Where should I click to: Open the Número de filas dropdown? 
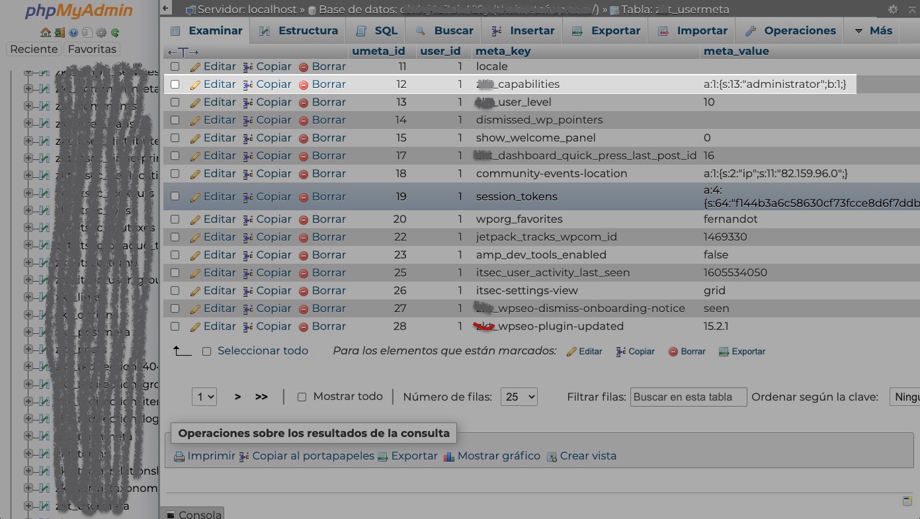[x=519, y=397]
